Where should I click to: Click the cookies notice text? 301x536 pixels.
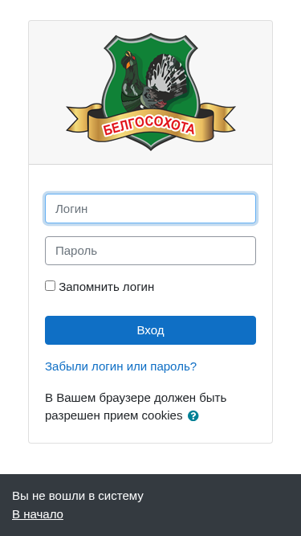click(x=136, y=407)
